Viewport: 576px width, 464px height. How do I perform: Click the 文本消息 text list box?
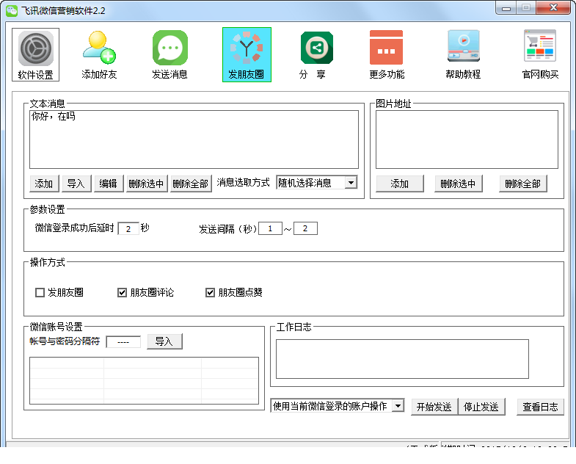[194, 139]
